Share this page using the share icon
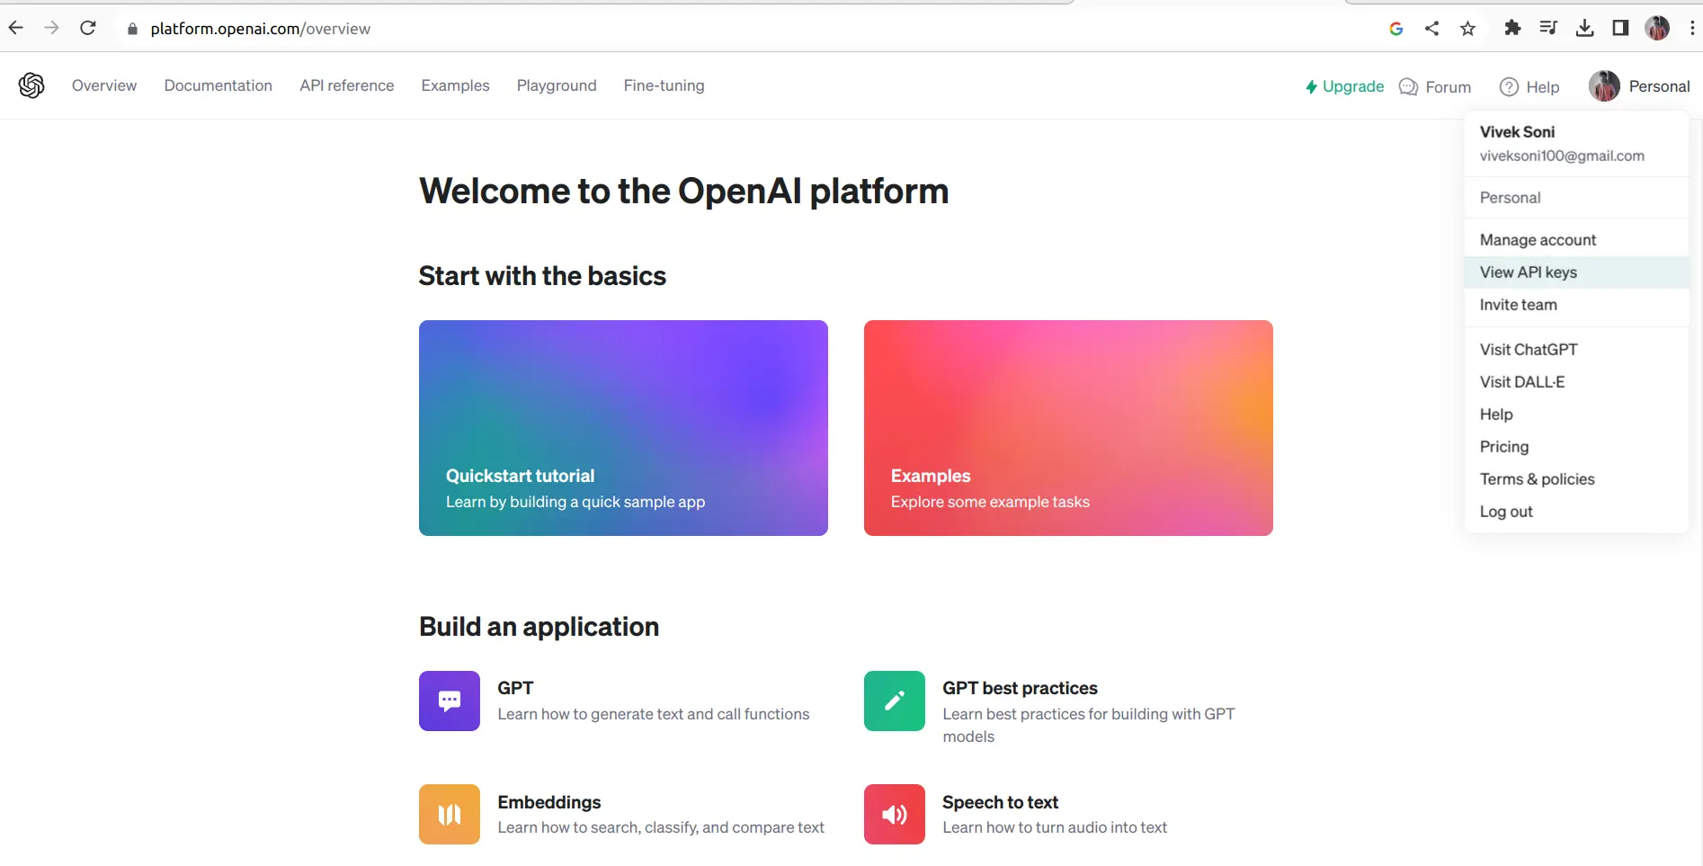The image size is (1703, 866). click(1432, 29)
